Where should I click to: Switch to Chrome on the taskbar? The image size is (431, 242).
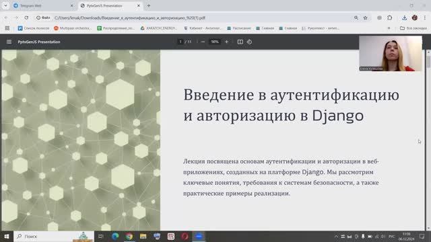coord(129,236)
